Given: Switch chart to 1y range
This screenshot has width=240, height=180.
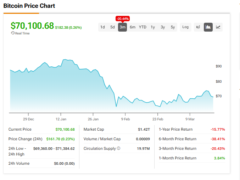Looking at the screenshot, I should click(153, 27).
